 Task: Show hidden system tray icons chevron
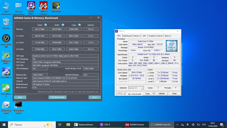coord(177,125)
